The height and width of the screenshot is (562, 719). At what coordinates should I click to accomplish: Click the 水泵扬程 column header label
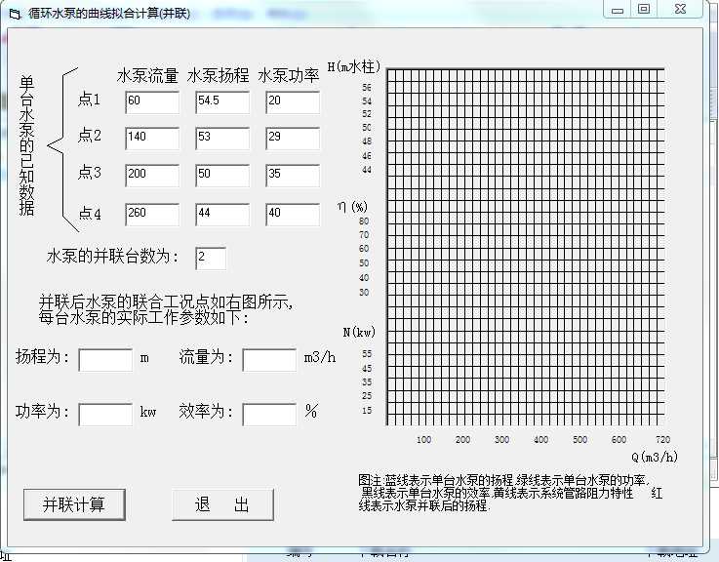(x=218, y=75)
